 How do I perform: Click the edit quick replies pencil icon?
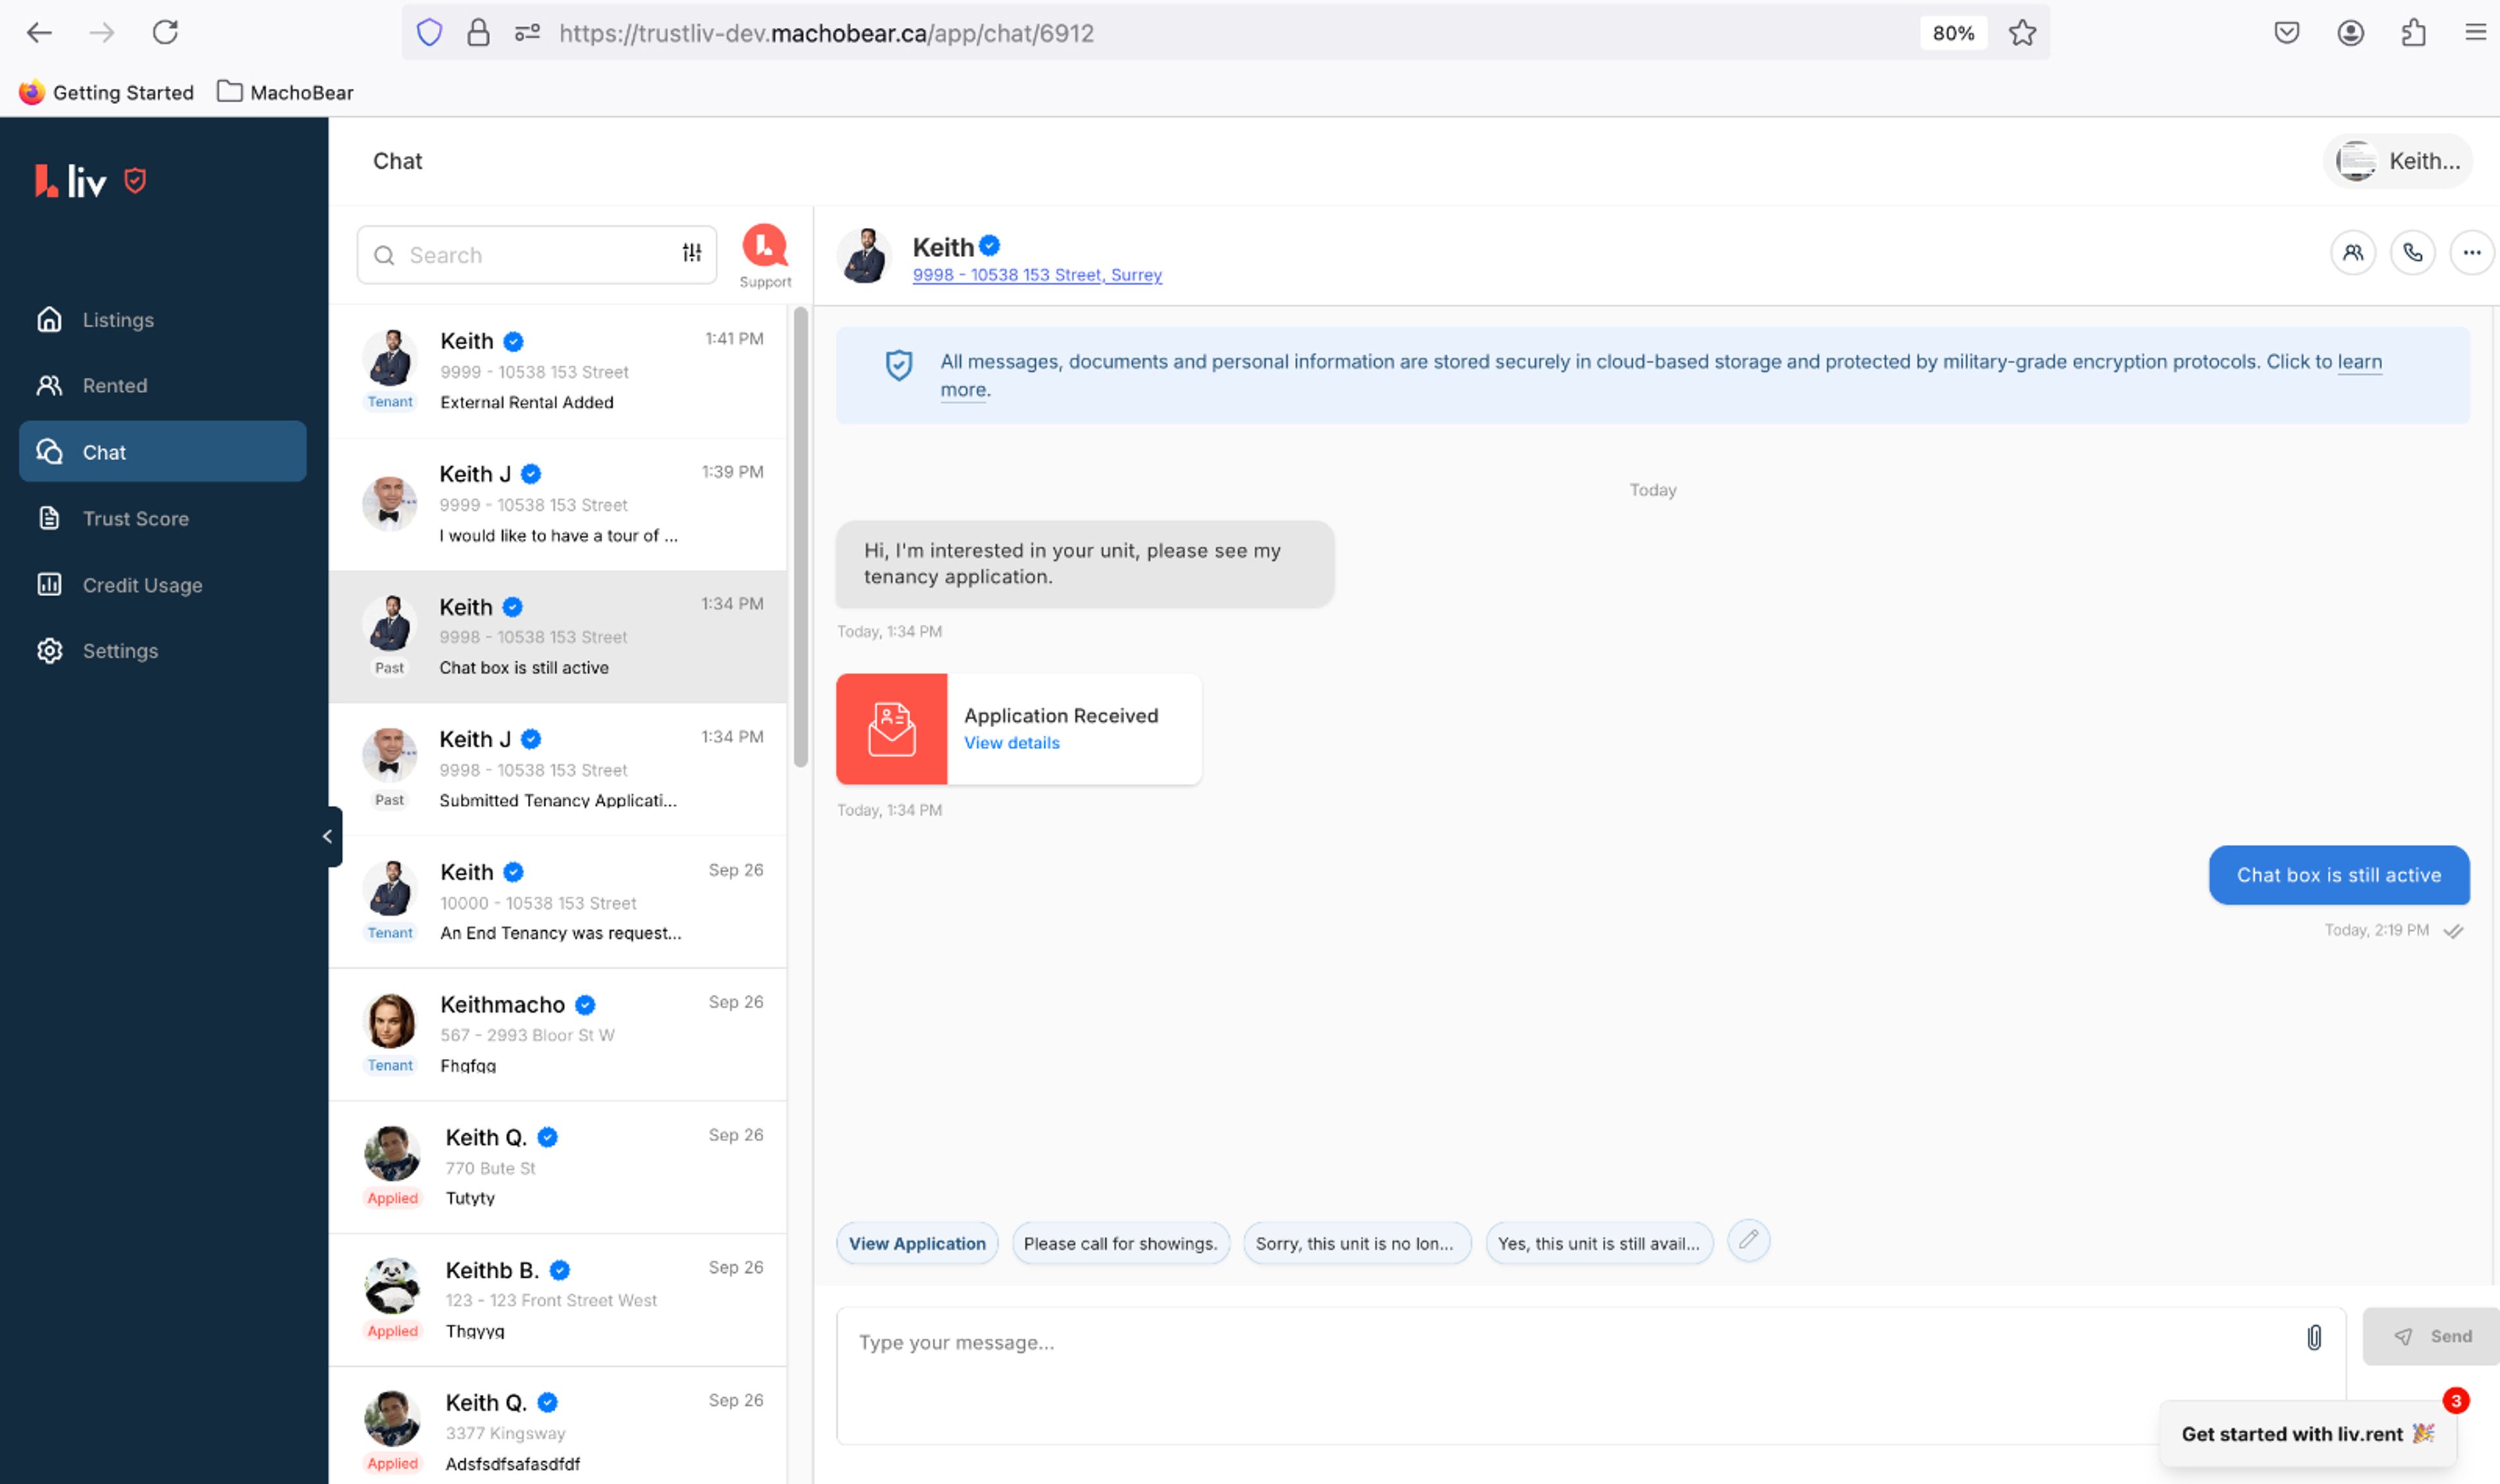pos(1747,1241)
